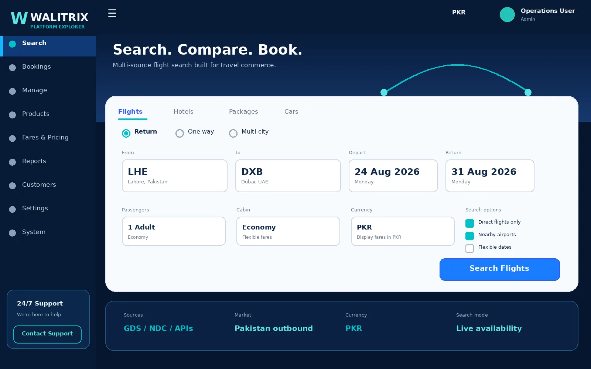The width and height of the screenshot is (591, 369).
Task: Click the dot icon beside Products
Action: pyautogui.click(x=12, y=115)
